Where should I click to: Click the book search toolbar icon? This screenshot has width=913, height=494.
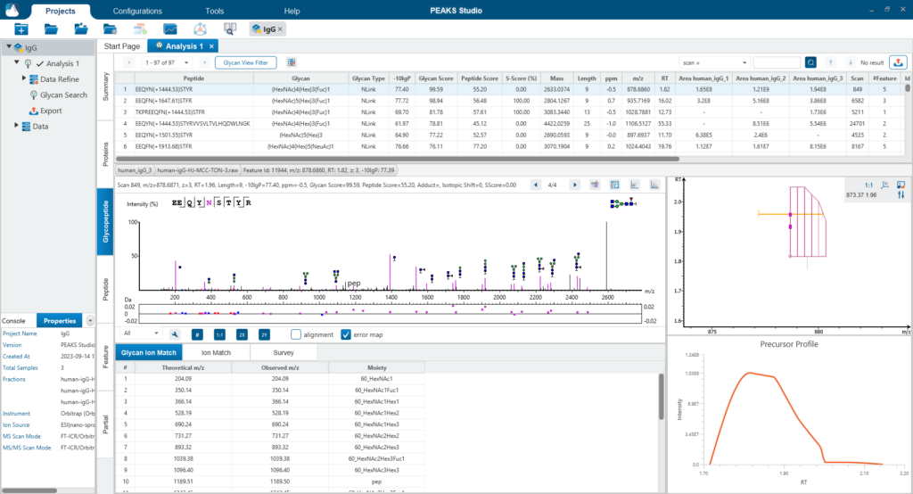(230, 29)
